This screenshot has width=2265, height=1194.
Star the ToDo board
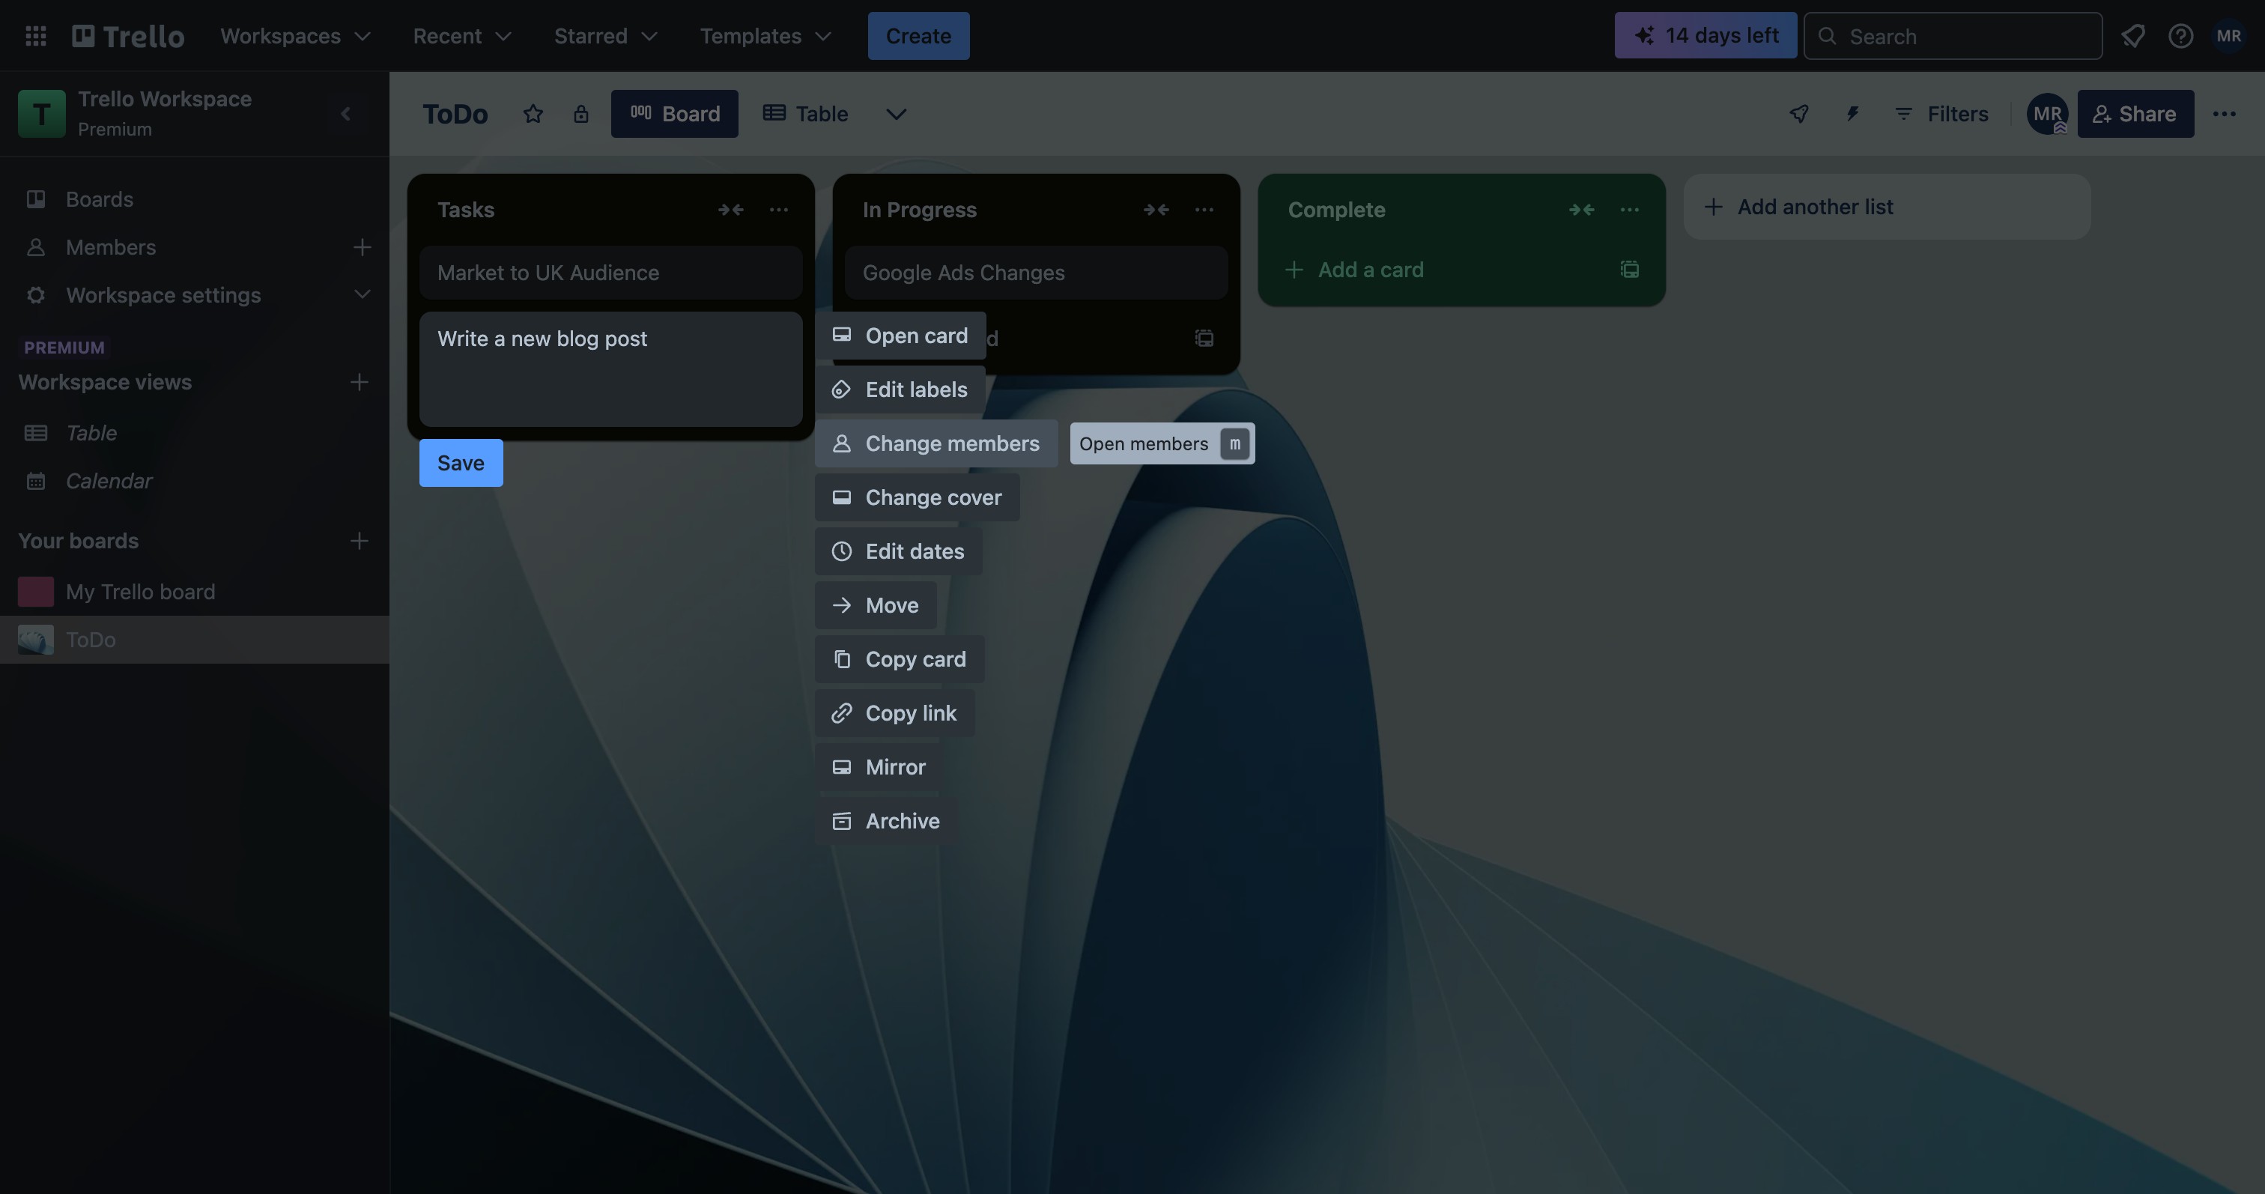tap(533, 113)
